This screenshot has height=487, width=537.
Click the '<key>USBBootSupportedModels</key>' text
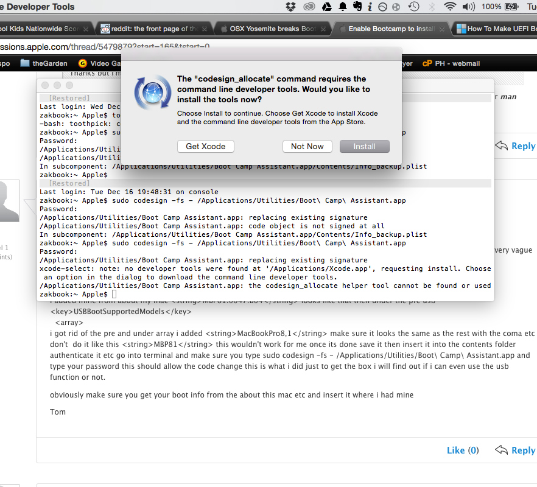click(121, 311)
